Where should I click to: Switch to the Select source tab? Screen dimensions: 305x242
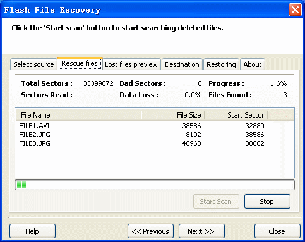point(33,64)
